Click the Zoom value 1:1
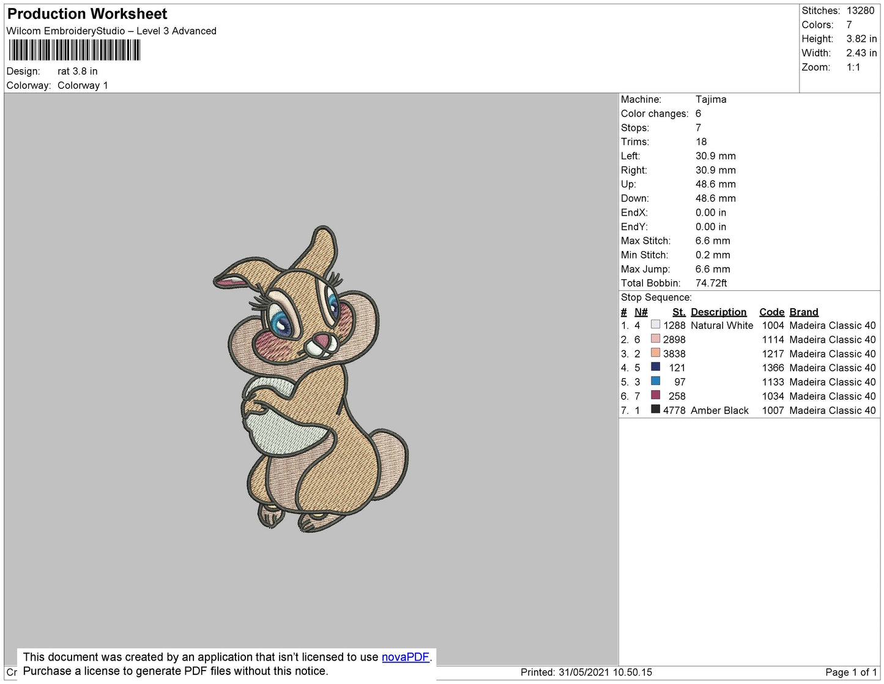The width and height of the screenshot is (884, 684). coord(853,67)
